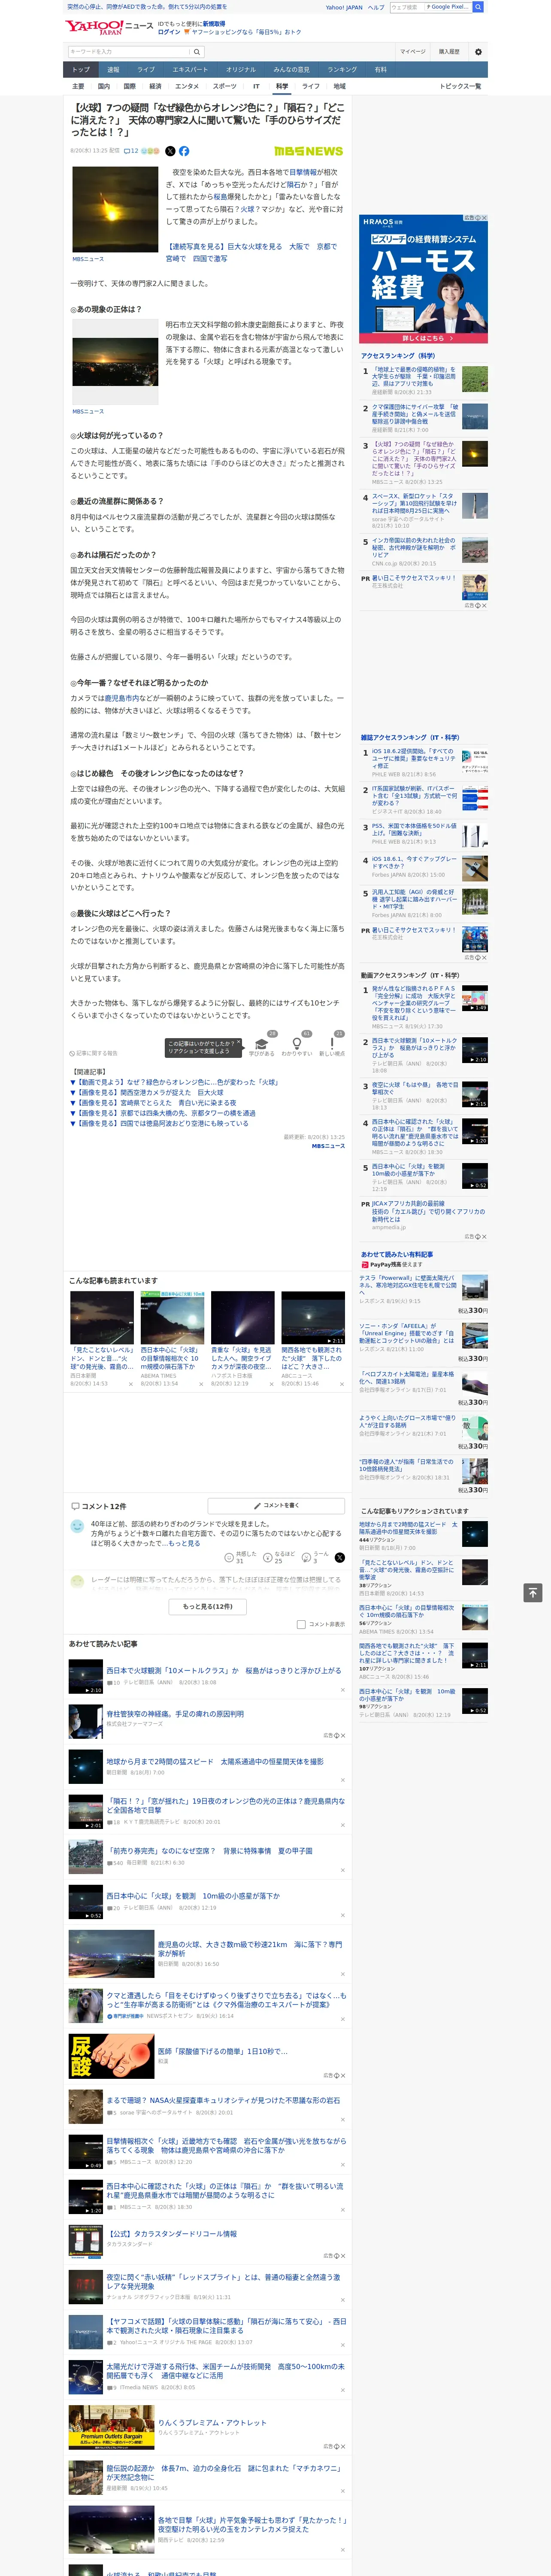Open the ランキング navigation tab
551x2576 pixels.
tap(342, 69)
